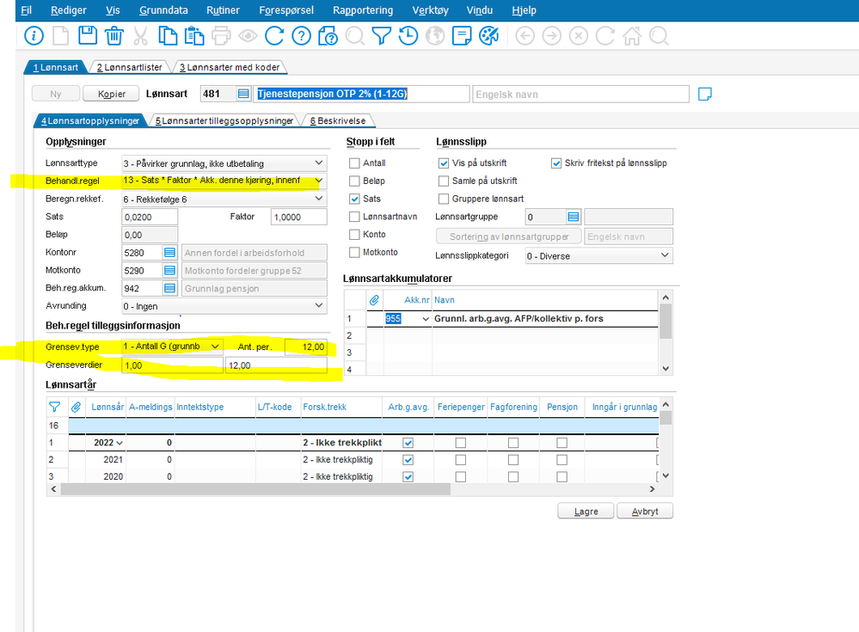This screenshot has width=859, height=632.
Task: Toggle Skriv fritekst på lønnsslipp checkbox
Action: pos(556,163)
